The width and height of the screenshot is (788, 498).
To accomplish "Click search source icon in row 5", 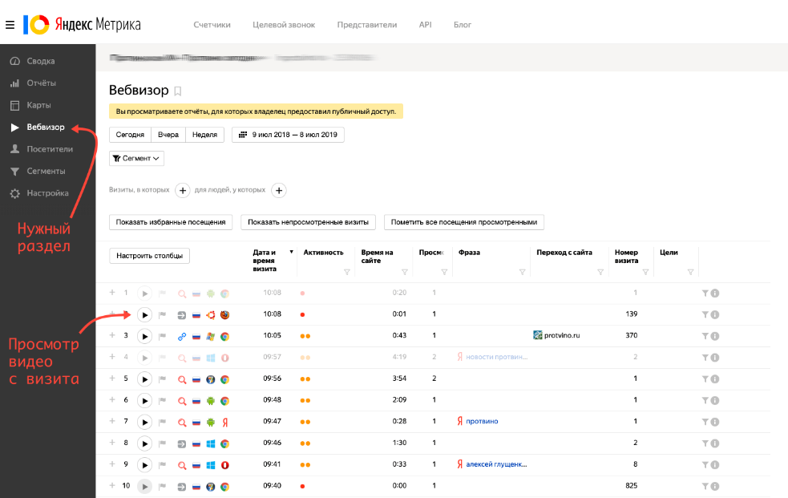I will point(182,380).
